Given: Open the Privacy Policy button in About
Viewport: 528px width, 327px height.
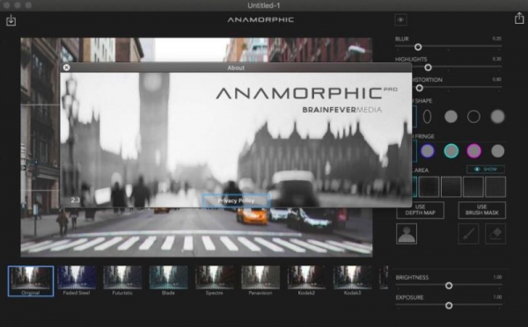Looking at the screenshot, I should click(x=236, y=200).
